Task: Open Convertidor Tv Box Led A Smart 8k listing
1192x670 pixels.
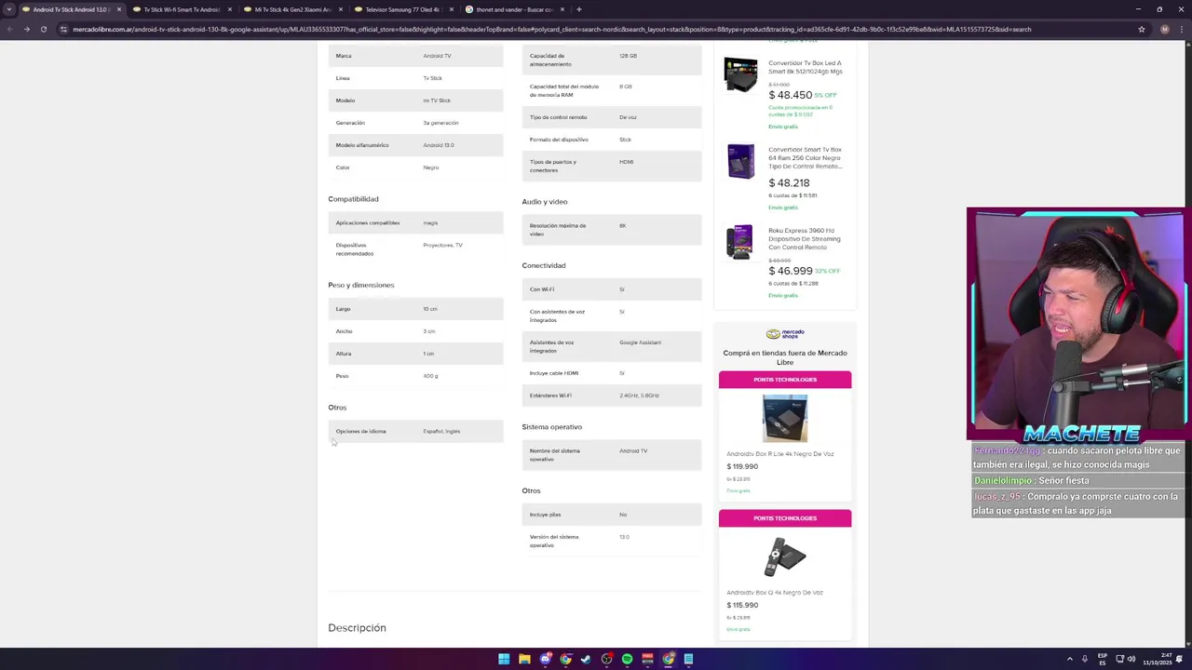Action: (x=805, y=68)
